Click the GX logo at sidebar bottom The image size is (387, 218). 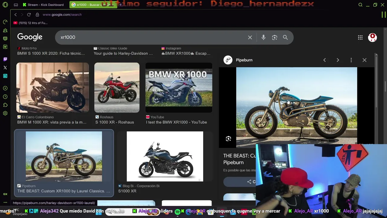point(5,194)
